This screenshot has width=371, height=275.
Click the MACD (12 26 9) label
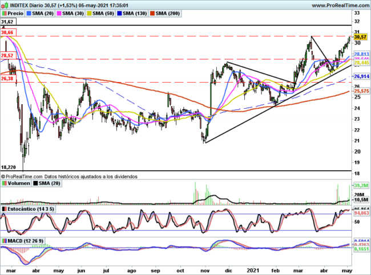click(x=25, y=241)
